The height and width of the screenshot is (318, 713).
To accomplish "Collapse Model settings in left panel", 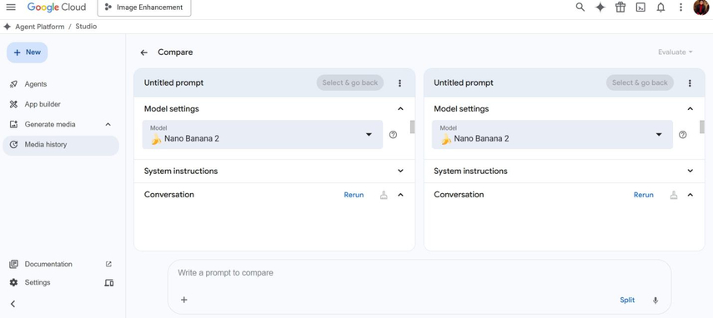I will 400,109.
